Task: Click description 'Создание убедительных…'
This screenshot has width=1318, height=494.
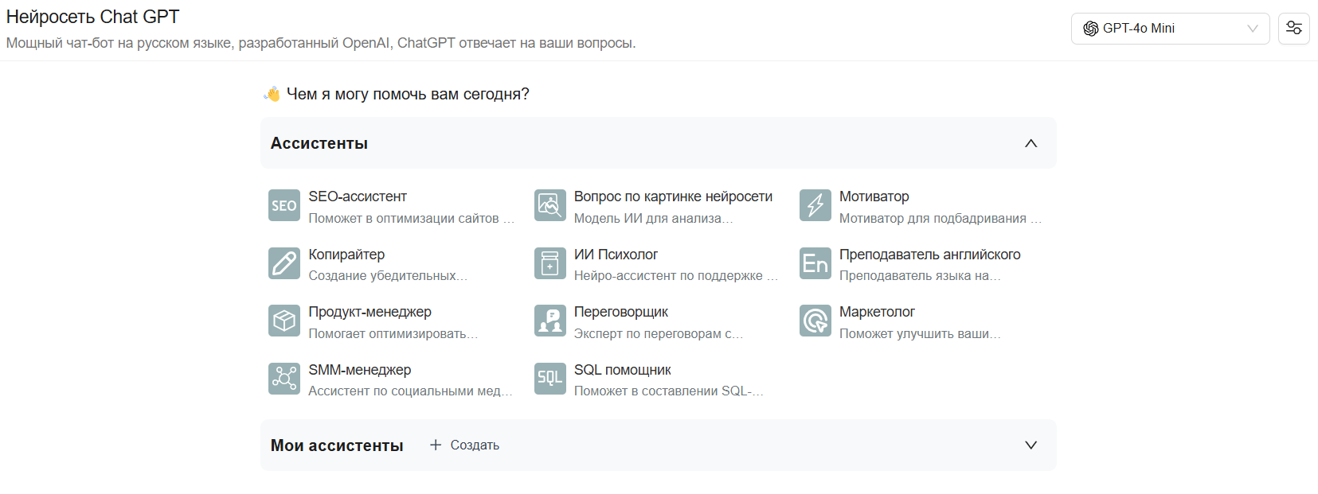Action: click(x=388, y=275)
